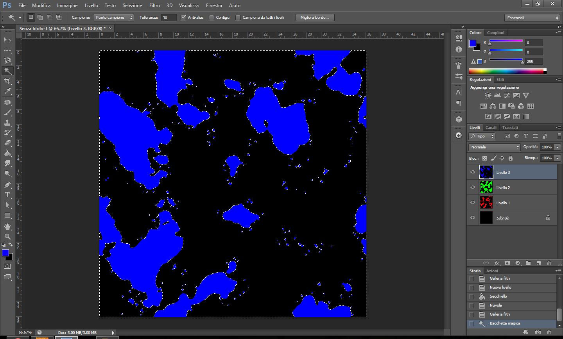Enable the Contigui checkbox
This screenshot has width=563, height=339.
click(212, 18)
